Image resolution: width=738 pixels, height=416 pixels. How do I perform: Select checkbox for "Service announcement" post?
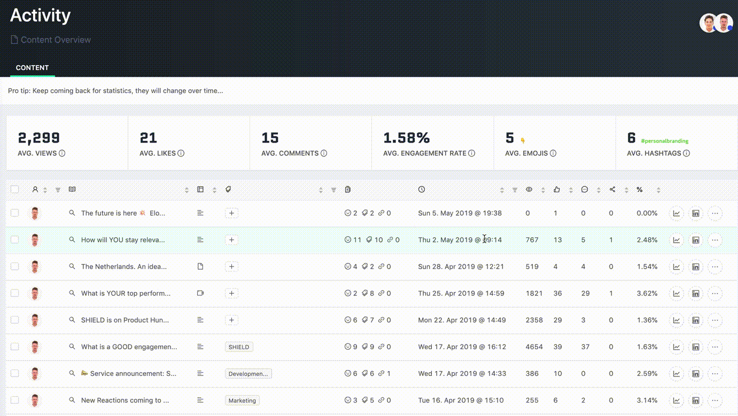pyautogui.click(x=14, y=373)
